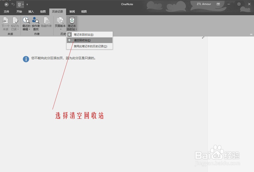Click 下一个未读 button

click(x=6, y=24)
